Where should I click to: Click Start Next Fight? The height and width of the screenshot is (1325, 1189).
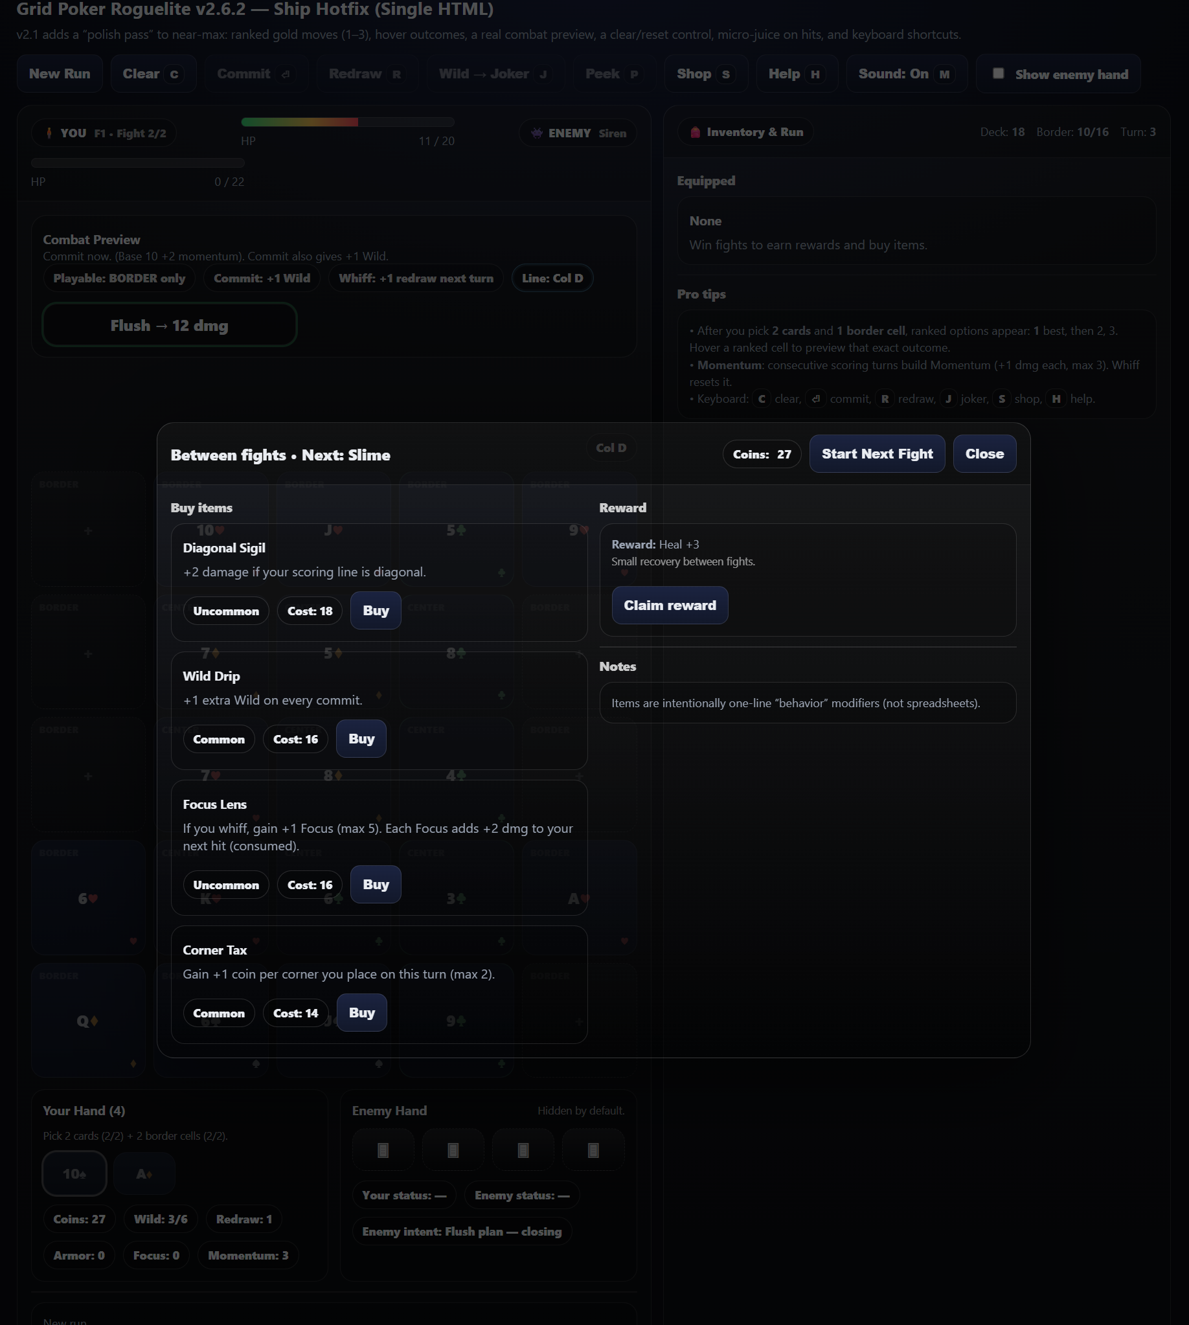pyautogui.click(x=877, y=453)
